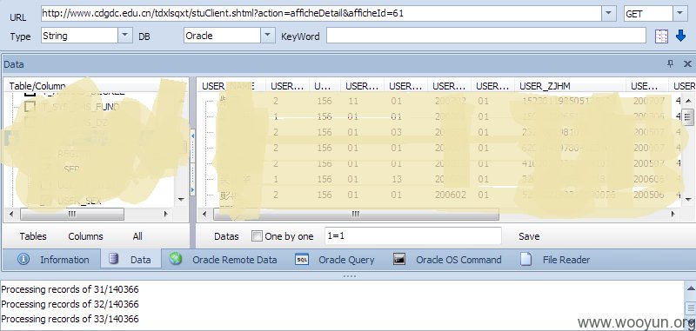Viewport: 696px width, 331px height.
Task: Click tree panel scroll-right arrow
Action: pyautogui.click(x=166, y=215)
